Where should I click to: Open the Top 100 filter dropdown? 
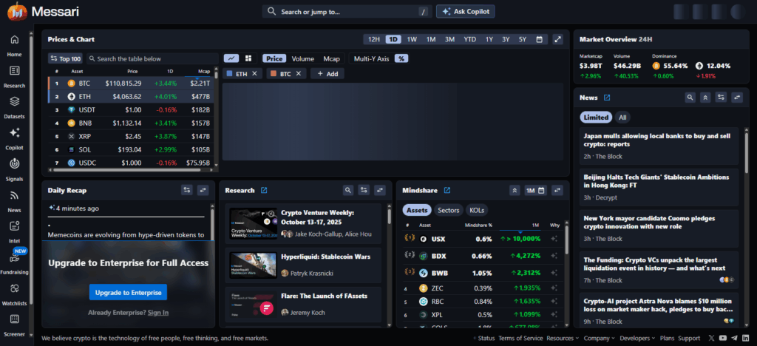[64, 58]
